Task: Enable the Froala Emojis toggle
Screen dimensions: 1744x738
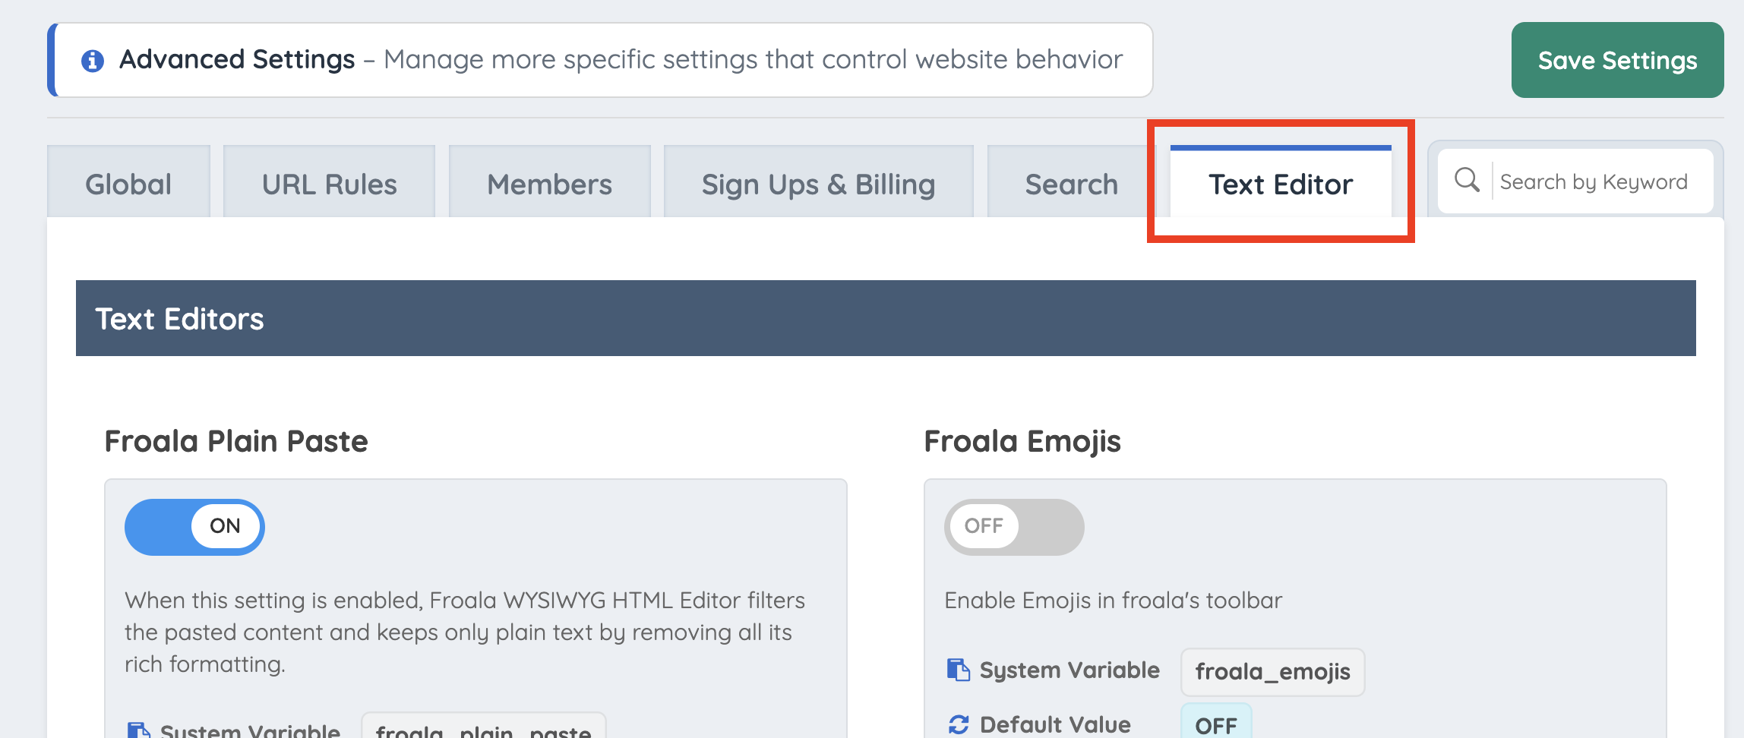Action: 1014,527
